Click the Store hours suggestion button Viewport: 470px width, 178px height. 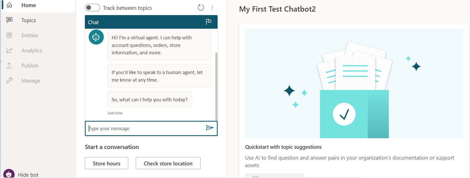[x=107, y=163]
